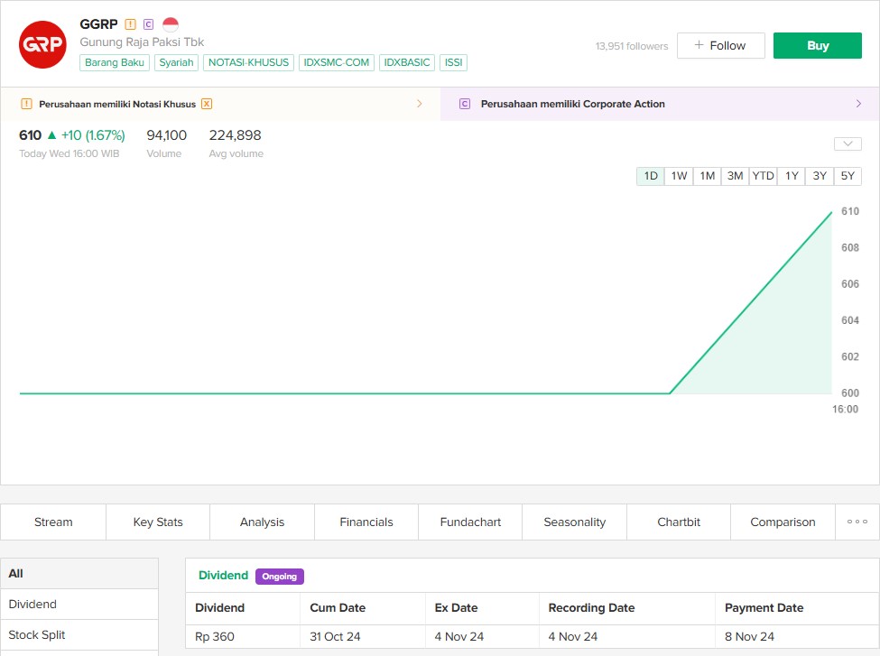Expand the Corporate Action banner chevron
This screenshot has height=656, width=880.
click(858, 104)
